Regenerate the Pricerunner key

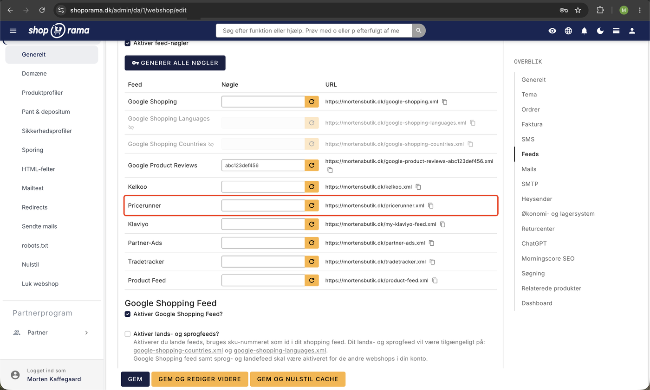coord(312,205)
